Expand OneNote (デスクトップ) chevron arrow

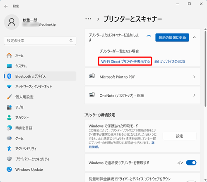coord(194,95)
